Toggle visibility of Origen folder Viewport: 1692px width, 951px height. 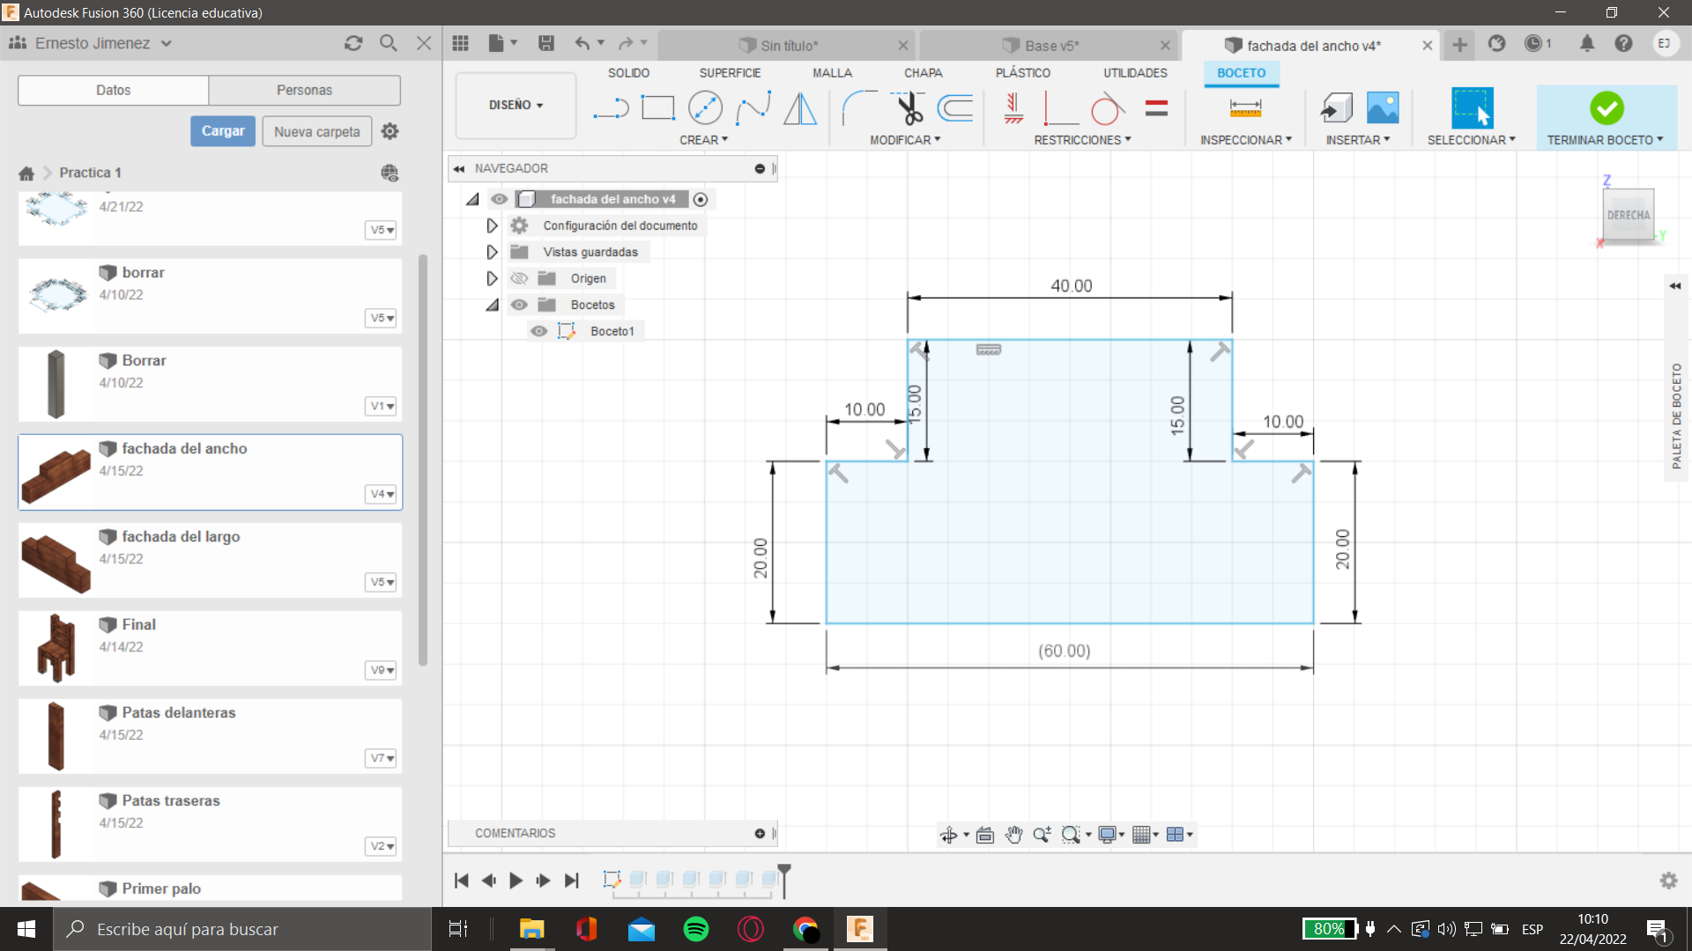[519, 278]
